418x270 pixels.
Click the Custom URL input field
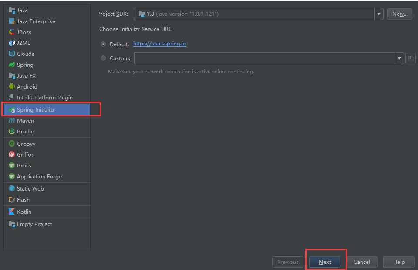tap(264, 58)
